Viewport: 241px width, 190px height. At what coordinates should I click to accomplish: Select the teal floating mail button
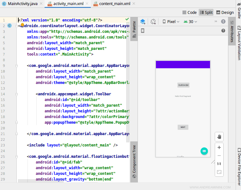(x=204, y=151)
